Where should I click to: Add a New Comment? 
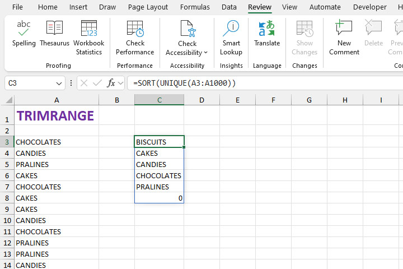pos(344,38)
